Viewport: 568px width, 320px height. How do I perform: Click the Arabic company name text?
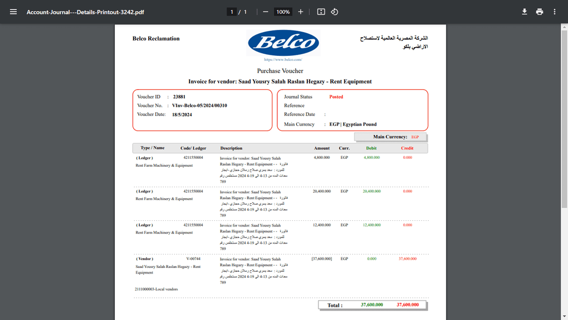pos(394,42)
